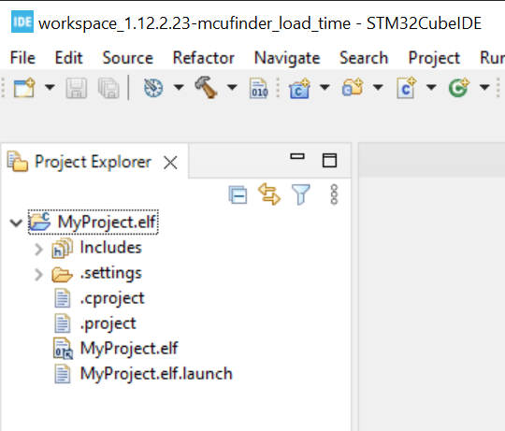Open the Navigate menu
Image resolution: width=505 pixels, height=431 pixels.
point(287,59)
